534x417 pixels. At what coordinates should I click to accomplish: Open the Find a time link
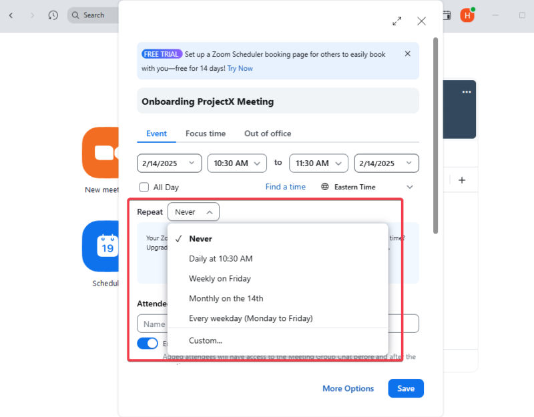click(x=286, y=187)
